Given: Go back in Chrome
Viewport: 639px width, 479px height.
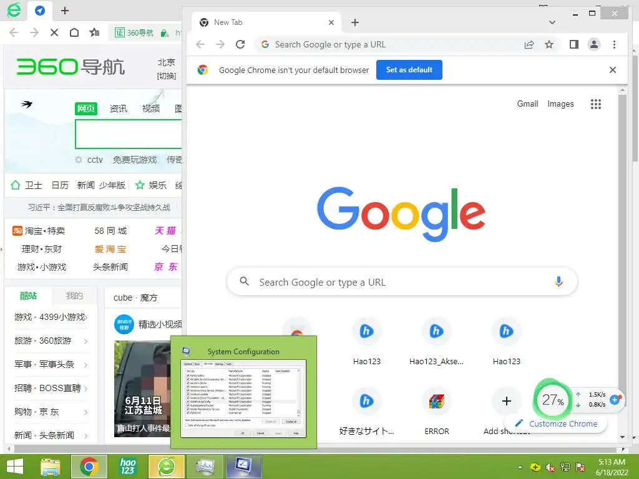Looking at the screenshot, I should pos(200,44).
